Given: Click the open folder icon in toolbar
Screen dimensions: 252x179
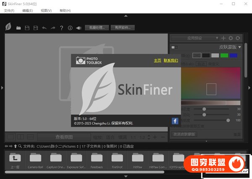Looking at the screenshot, I should point(18,28).
